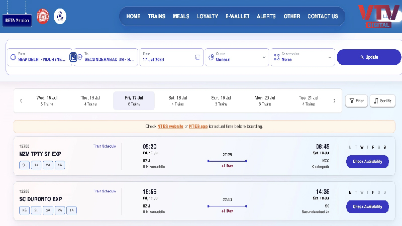The width and height of the screenshot is (402, 226).
Task: Open the Filter button
Action: pyautogui.click(x=357, y=101)
